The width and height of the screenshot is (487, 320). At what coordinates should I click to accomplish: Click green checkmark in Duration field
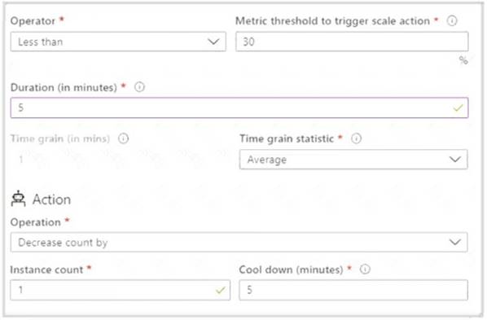point(458,107)
